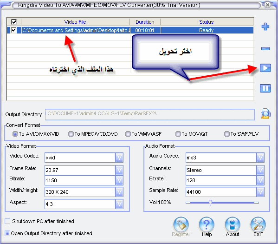Open the About icon

point(233,224)
